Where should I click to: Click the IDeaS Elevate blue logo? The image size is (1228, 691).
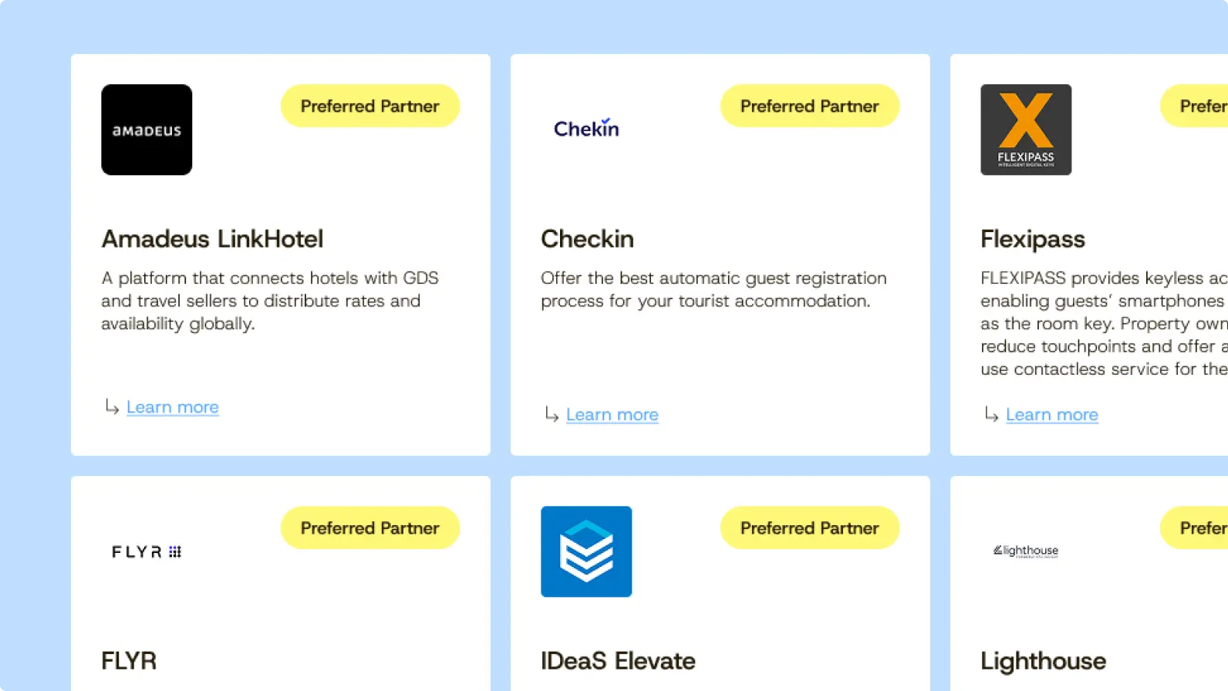coord(586,551)
